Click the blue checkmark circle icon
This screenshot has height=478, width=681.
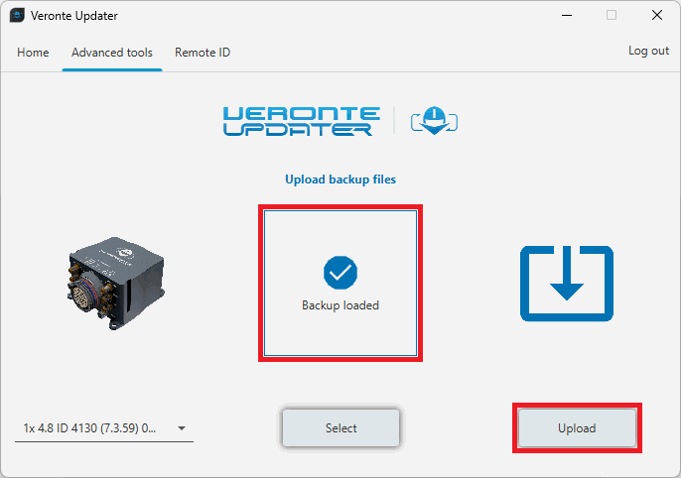coord(340,272)
